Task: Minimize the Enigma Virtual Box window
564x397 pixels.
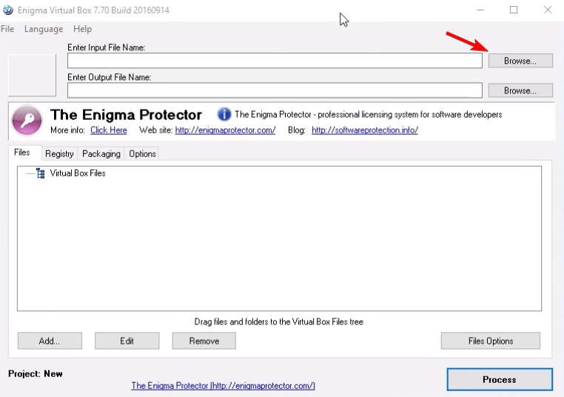Action: point(480,10)
